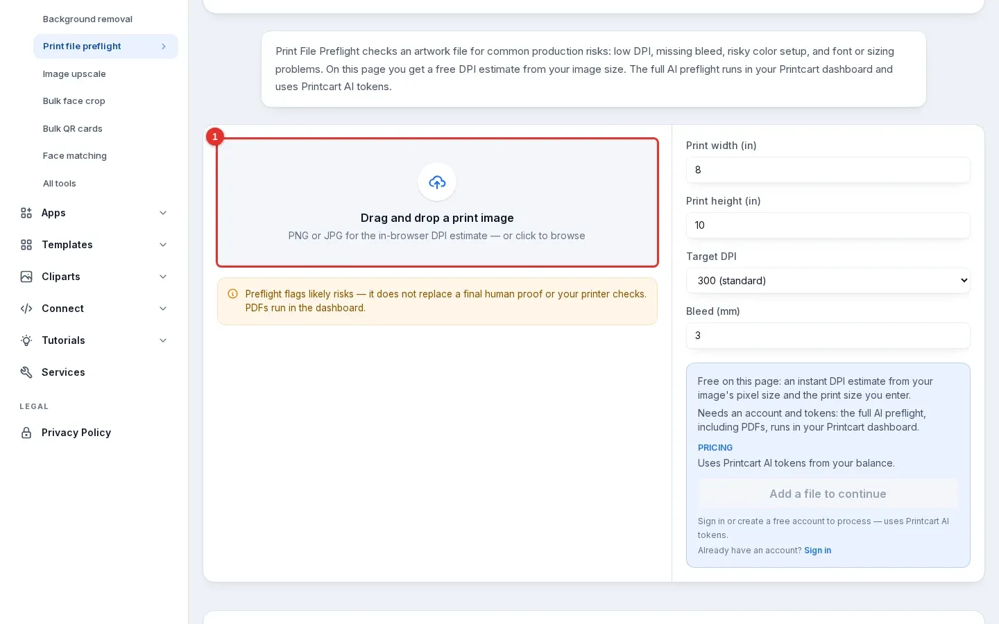The image size is (999, 624).
Task: Click Add a file to continue button
Action: coord(828,494)
